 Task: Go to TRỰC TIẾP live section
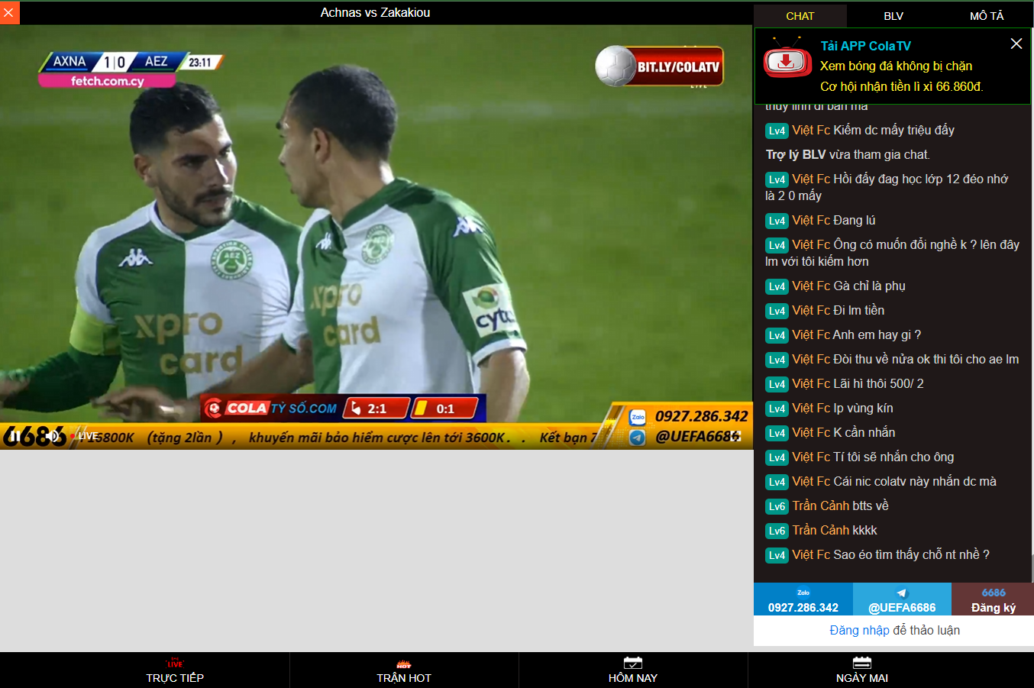point(175,670)
